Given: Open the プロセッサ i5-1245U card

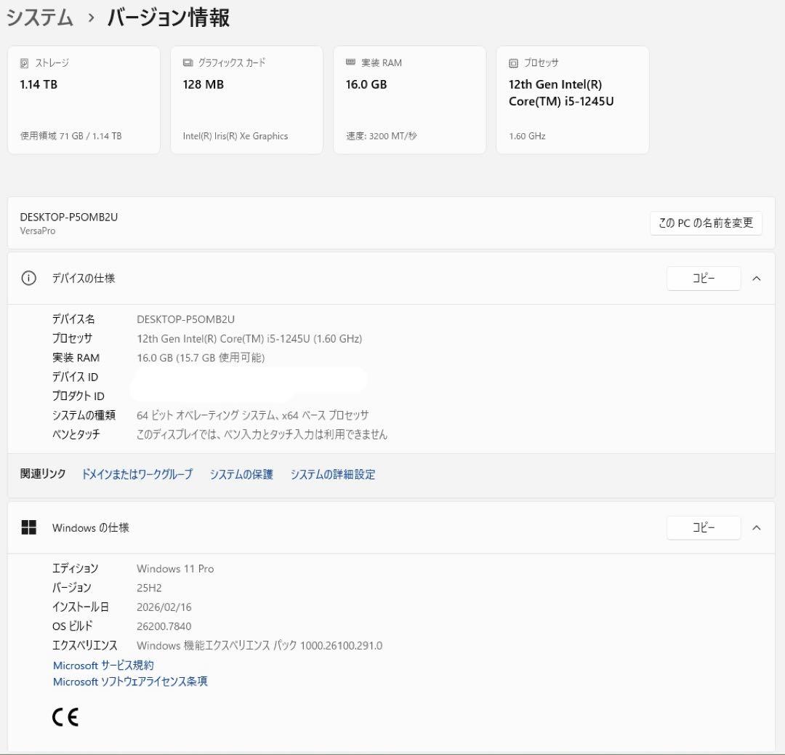Looking at the screenshot, I should [x=573, y=100].
